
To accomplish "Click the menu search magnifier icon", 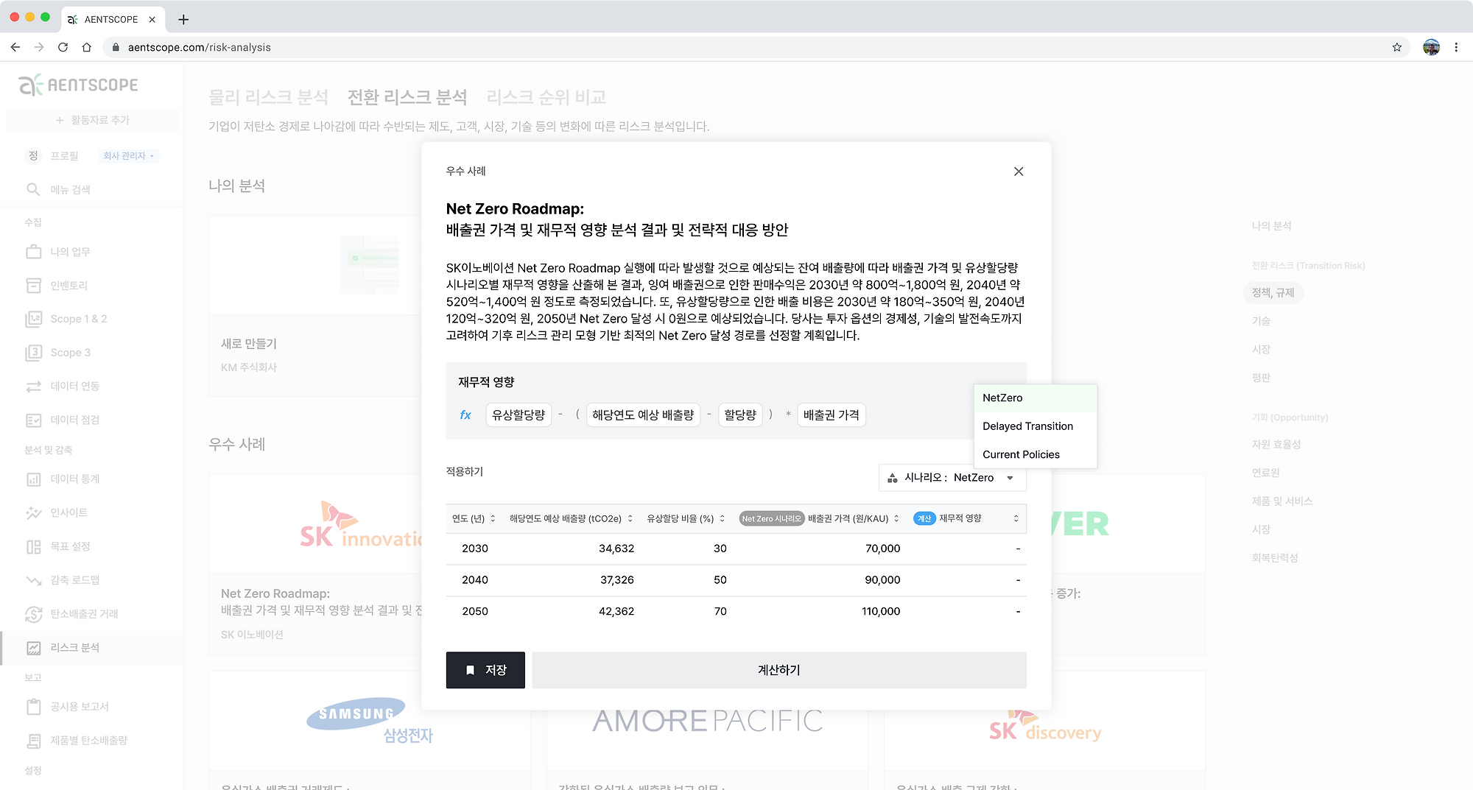I will [x=33, y=189].
